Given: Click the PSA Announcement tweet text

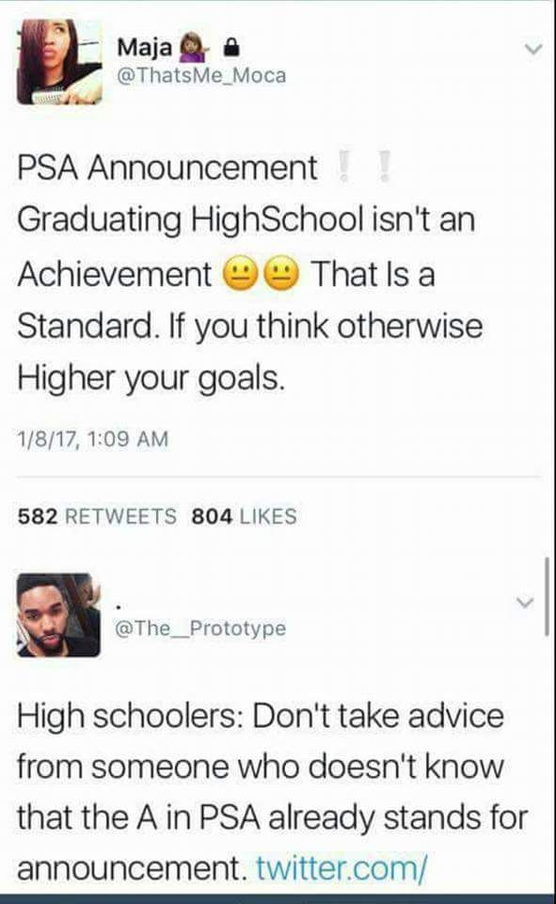Looking at the screenshot, I should (x=250, y=273).
